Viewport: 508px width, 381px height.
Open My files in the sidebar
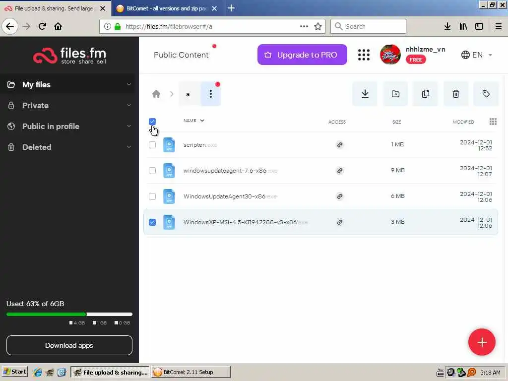tap(36, 84)
